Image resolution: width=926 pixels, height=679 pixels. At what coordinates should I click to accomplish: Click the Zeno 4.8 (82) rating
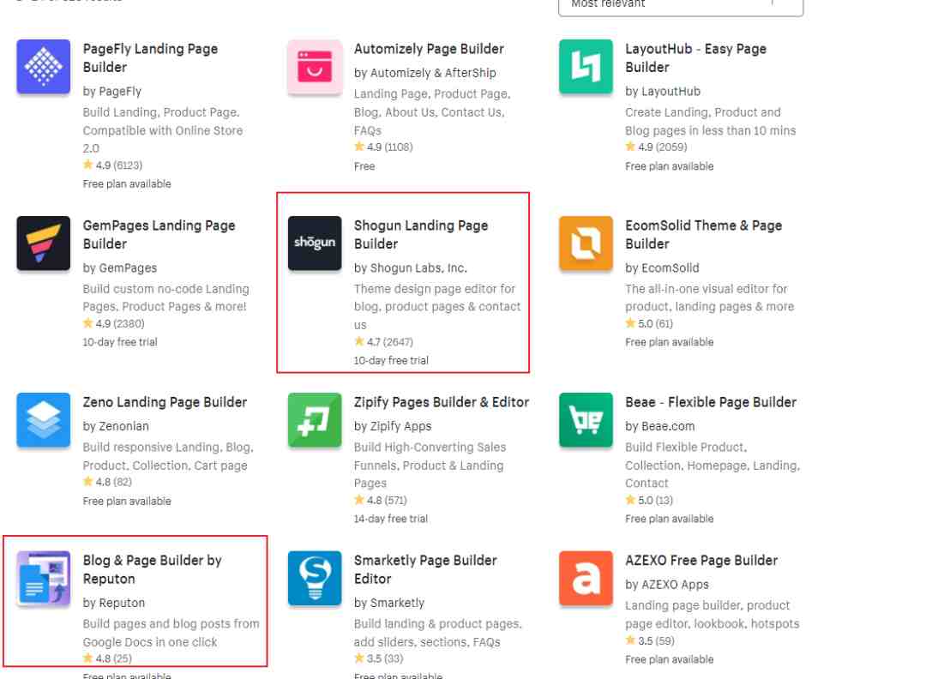(x=107, y=482)
